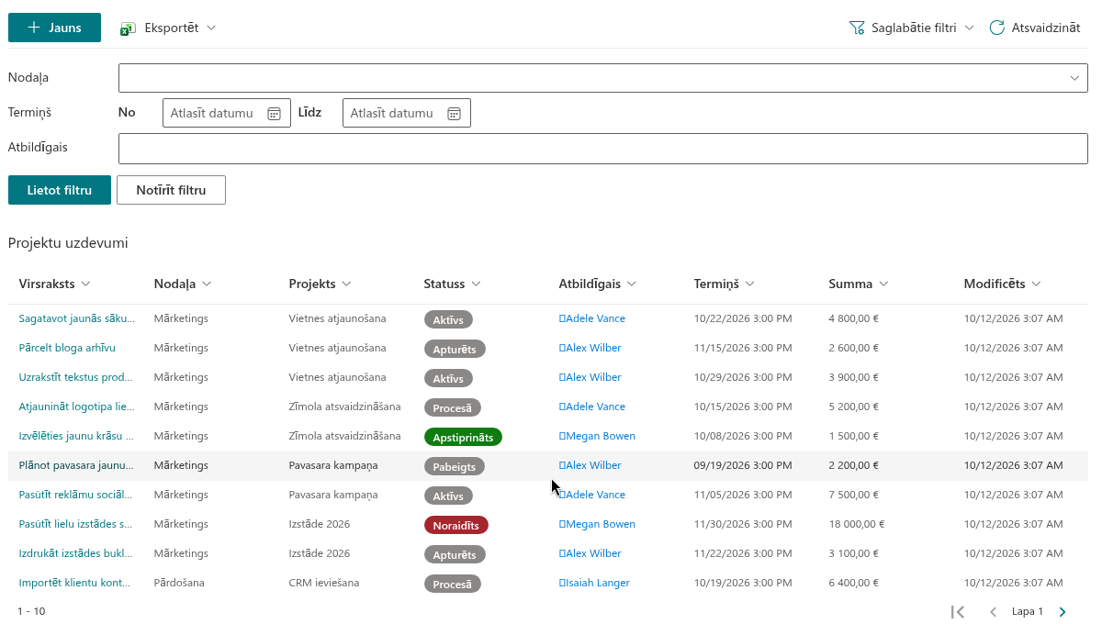Viewport: 1102px width, 624px height.
Task: Click the Atbildīgais filter input field
Action: 602,149
